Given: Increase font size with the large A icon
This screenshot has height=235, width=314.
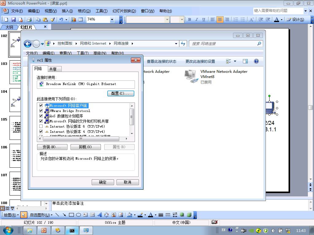Looking at the screenshot, I should (x=251, y=19).
